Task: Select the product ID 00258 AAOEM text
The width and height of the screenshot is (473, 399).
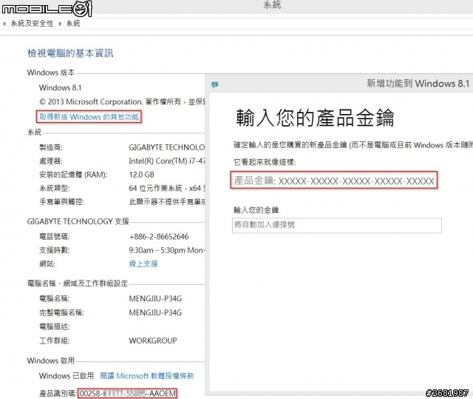Action: (x=128, y=394)
